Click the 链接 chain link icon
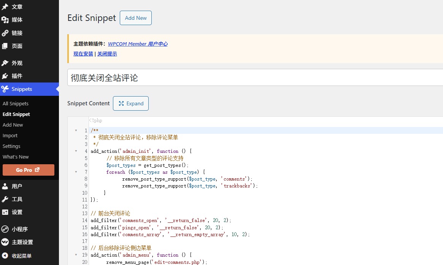443x265 pixels. (5, 33)
